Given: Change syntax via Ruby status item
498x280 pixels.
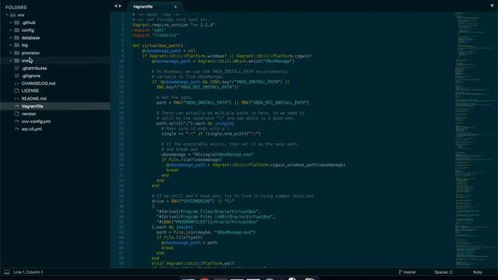Looking at the screenshot, I should 478,272.
